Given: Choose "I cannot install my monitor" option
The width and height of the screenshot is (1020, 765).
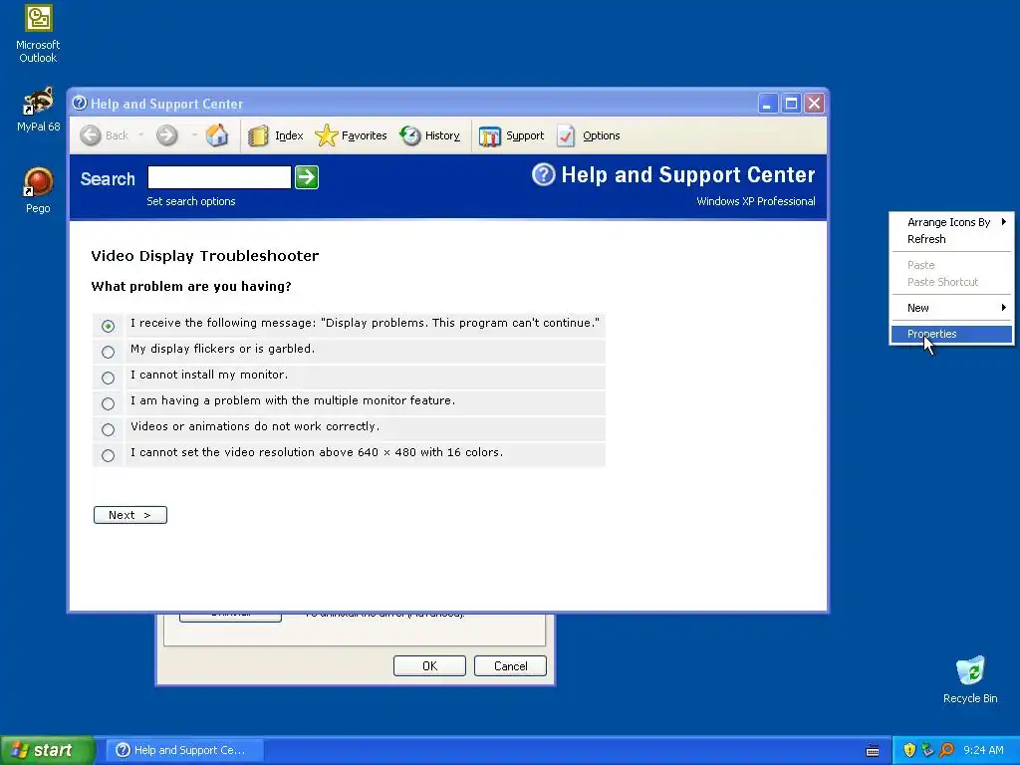Looking at the screenshot, I should [x=108, y=378].
